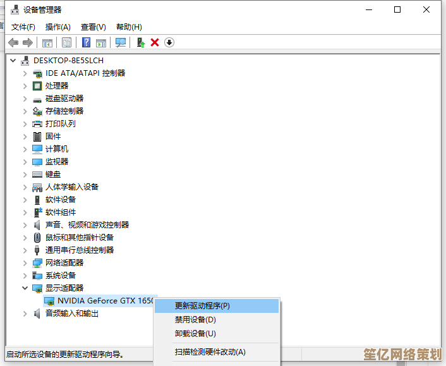Viewport: 446px width, 366px height.
Task: Click the blue Help question-mark icon
Action: [x=87, y=42]
